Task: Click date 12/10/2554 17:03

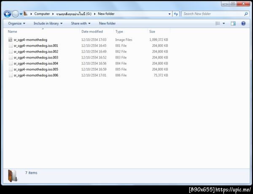Action: (x=94, y=40)
